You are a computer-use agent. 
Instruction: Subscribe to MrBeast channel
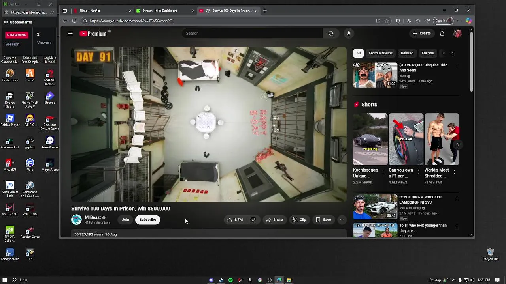[147, 220]
